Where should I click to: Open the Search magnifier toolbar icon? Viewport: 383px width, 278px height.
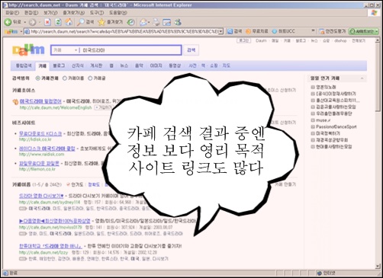tap(81, 22)
